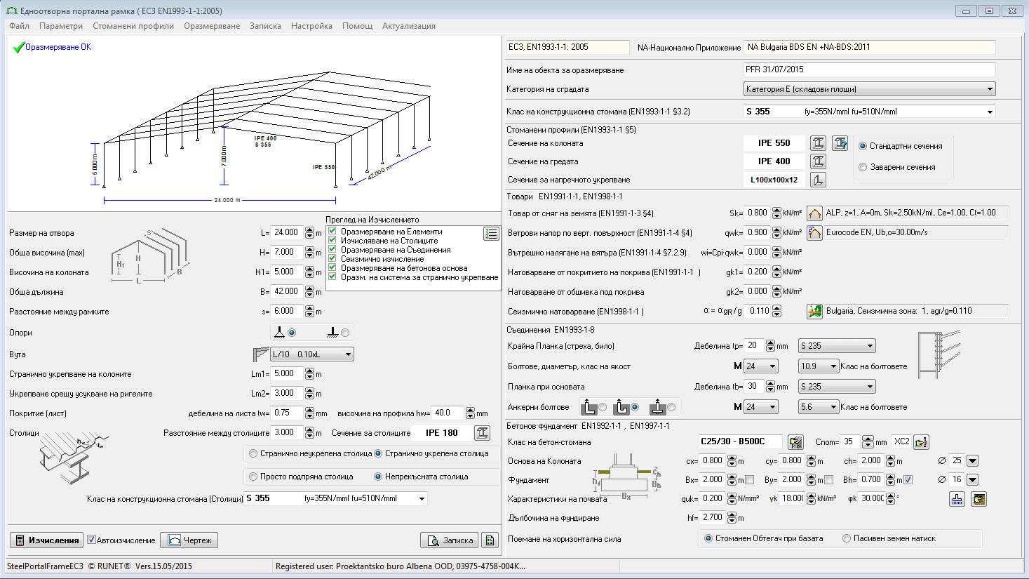Click the I-beam icon with question mark
The width and height of the screenshot is (1029, 579).
(x=839, y=142)
